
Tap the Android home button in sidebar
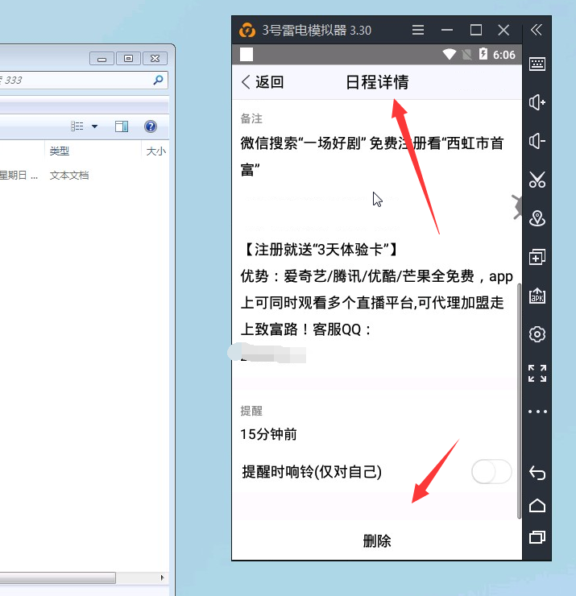coord(537,506)
